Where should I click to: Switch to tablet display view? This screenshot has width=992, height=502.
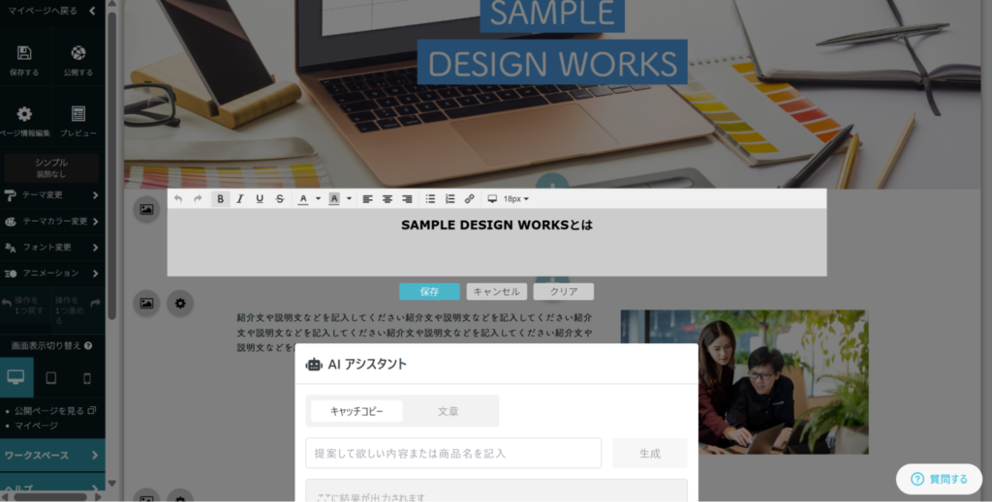[x=51, y=377]
